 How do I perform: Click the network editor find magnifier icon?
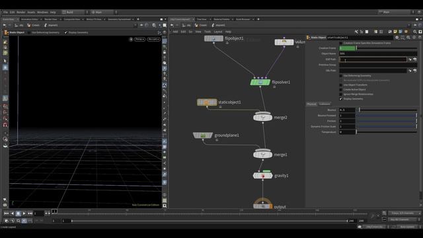[415, 32]
